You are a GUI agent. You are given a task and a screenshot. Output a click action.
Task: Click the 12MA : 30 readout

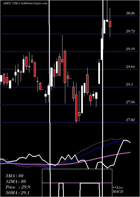(x=16, y=182)
